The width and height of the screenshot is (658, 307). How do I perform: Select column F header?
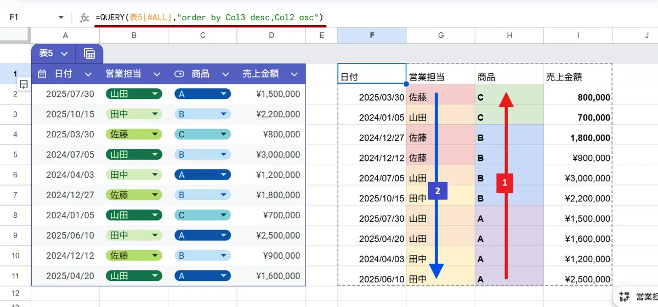[372, 36]
